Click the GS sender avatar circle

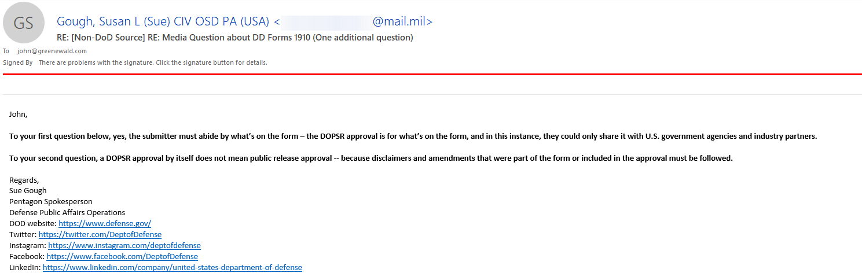pyautogui.click(x=24, y=23)
